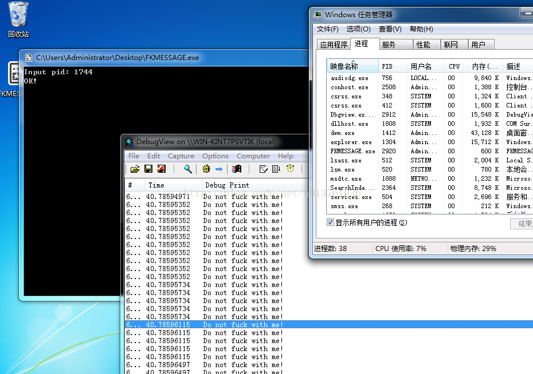The image size is (533, 374).
Task: Enable the 显示所有用户的进程 checkbox
Action: coord(330,222)
